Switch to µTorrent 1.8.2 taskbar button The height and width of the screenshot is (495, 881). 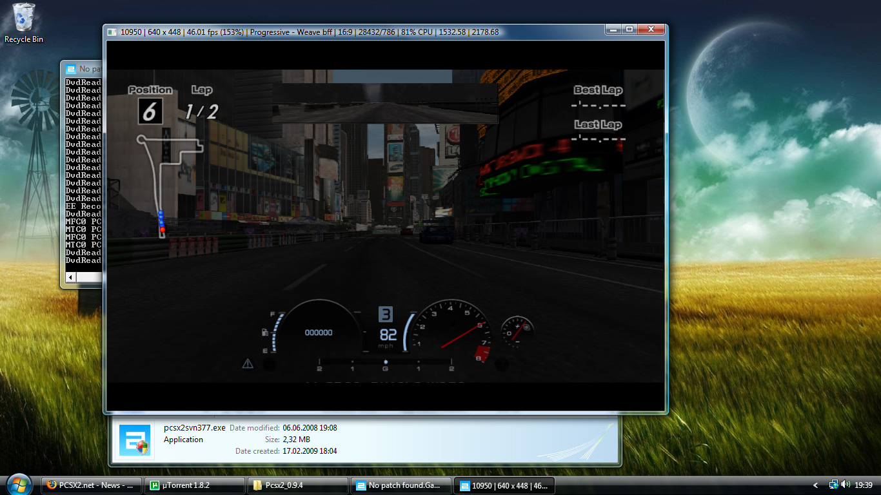click(194, 485)
